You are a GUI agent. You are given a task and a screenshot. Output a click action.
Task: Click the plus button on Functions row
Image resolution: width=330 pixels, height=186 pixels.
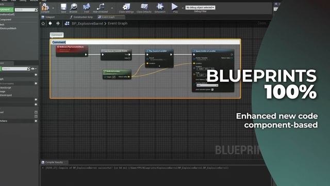pos(36,83)
